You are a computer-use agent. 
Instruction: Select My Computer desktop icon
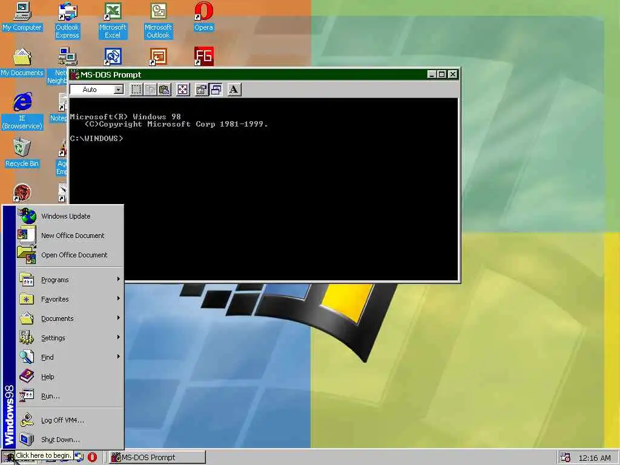[22, 17]
